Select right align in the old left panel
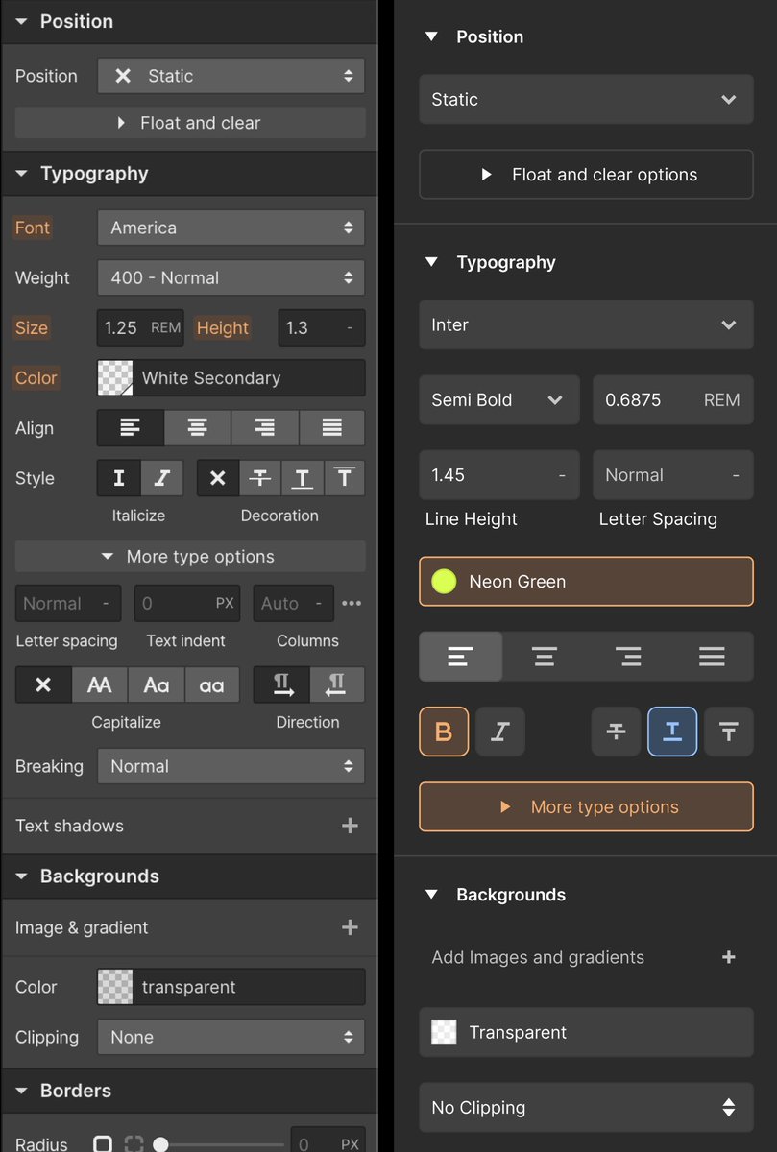The width and height of the screenshot is (777, 1152). coord(264,428)
